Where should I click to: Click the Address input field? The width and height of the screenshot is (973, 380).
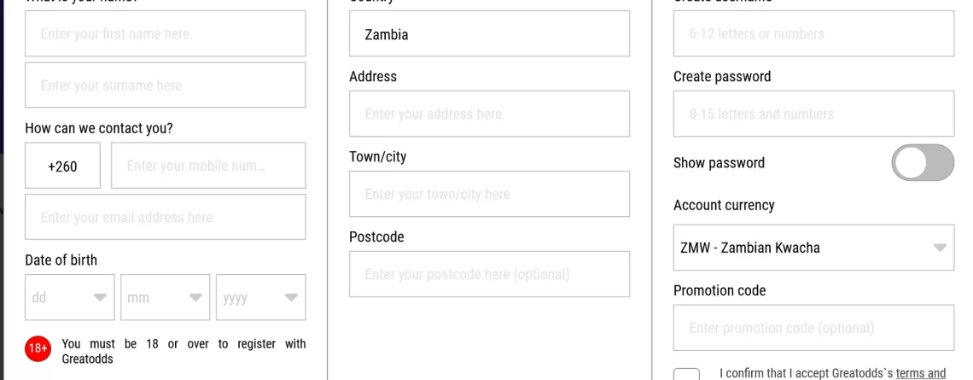pyautogui.click(x=489, y=114)
